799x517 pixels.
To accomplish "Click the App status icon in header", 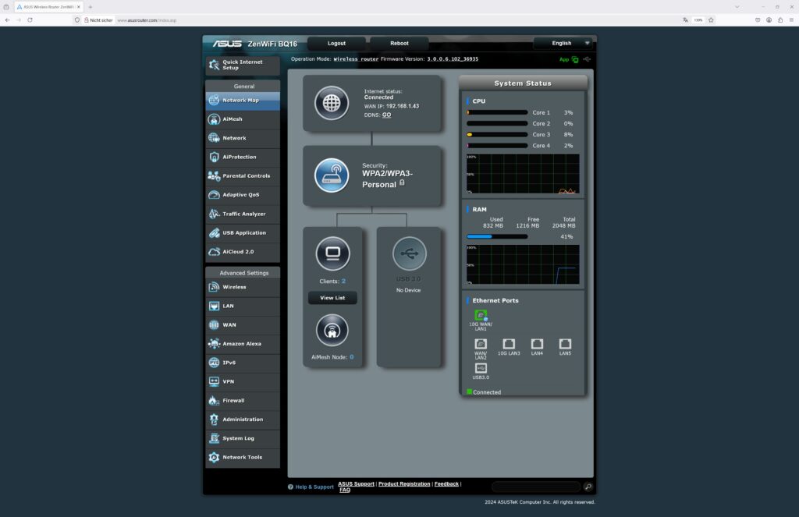I will point(575,59).
